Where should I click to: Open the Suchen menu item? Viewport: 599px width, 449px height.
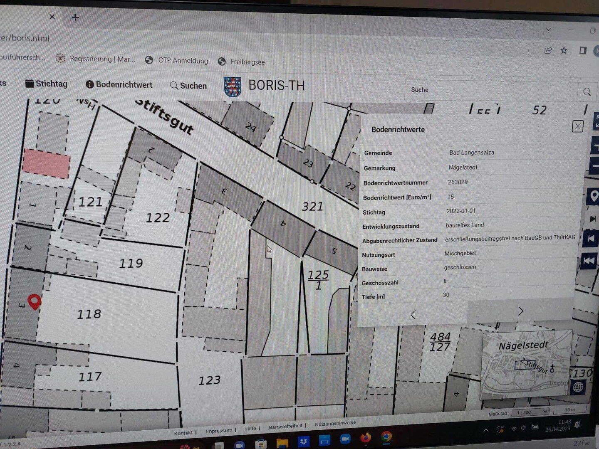pos(188,86)
